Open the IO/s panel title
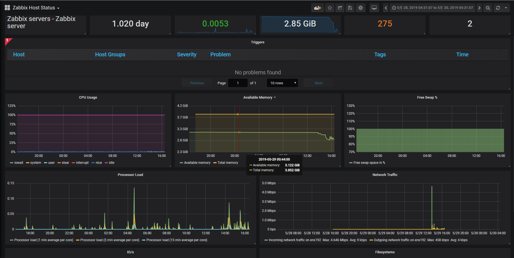 (x=130, y=252)
